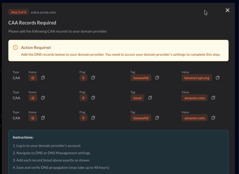
Task: Copy the amazon.com value in the third record
Action: coord(213,118)
